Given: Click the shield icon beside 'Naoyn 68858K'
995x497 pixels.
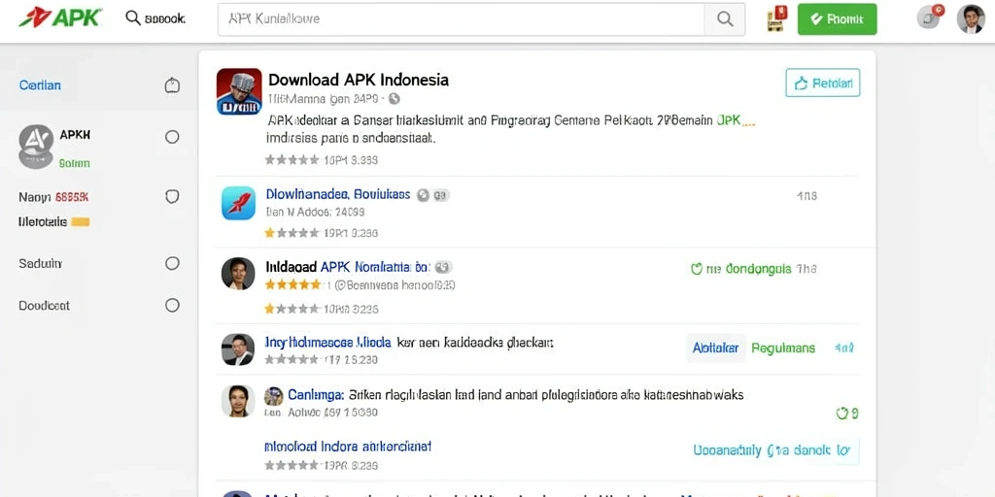Looking at the screenshot, I should (x=172, y=196).
